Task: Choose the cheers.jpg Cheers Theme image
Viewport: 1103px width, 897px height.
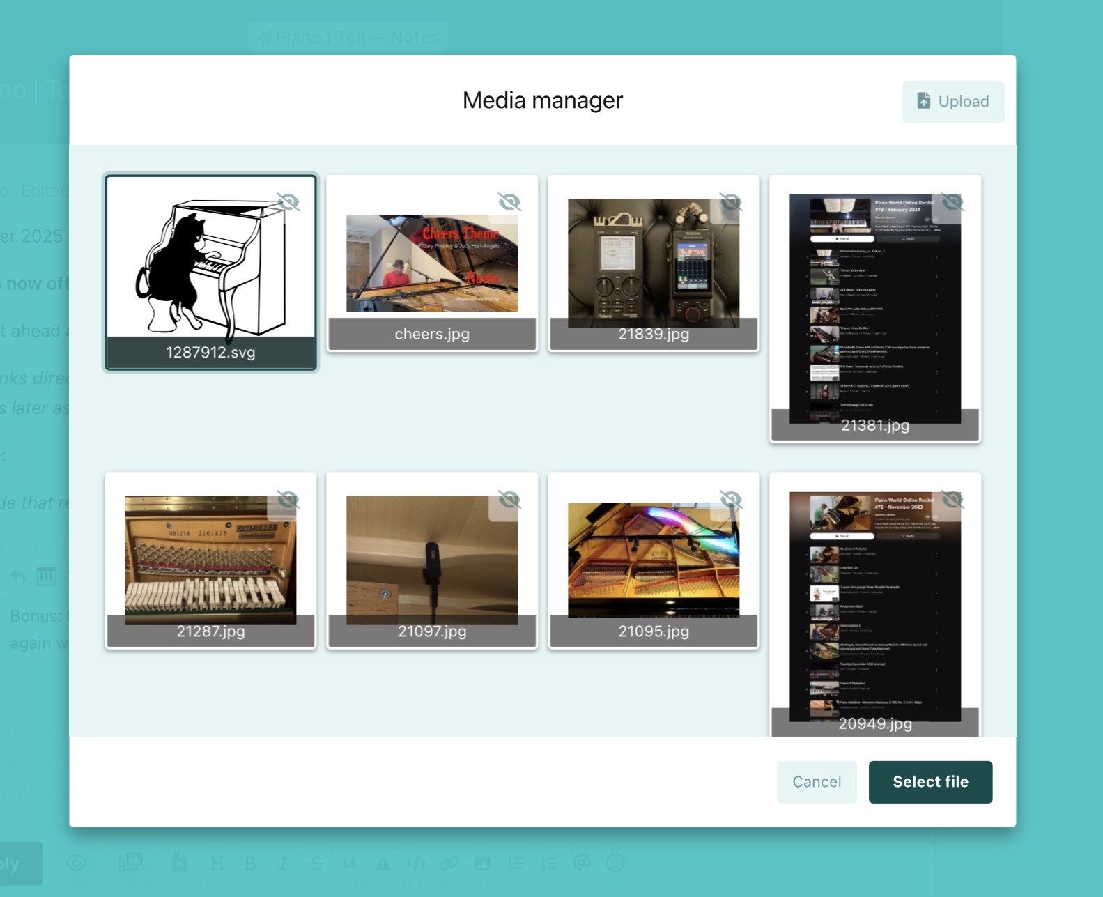Action: click(x=432, y=263)
